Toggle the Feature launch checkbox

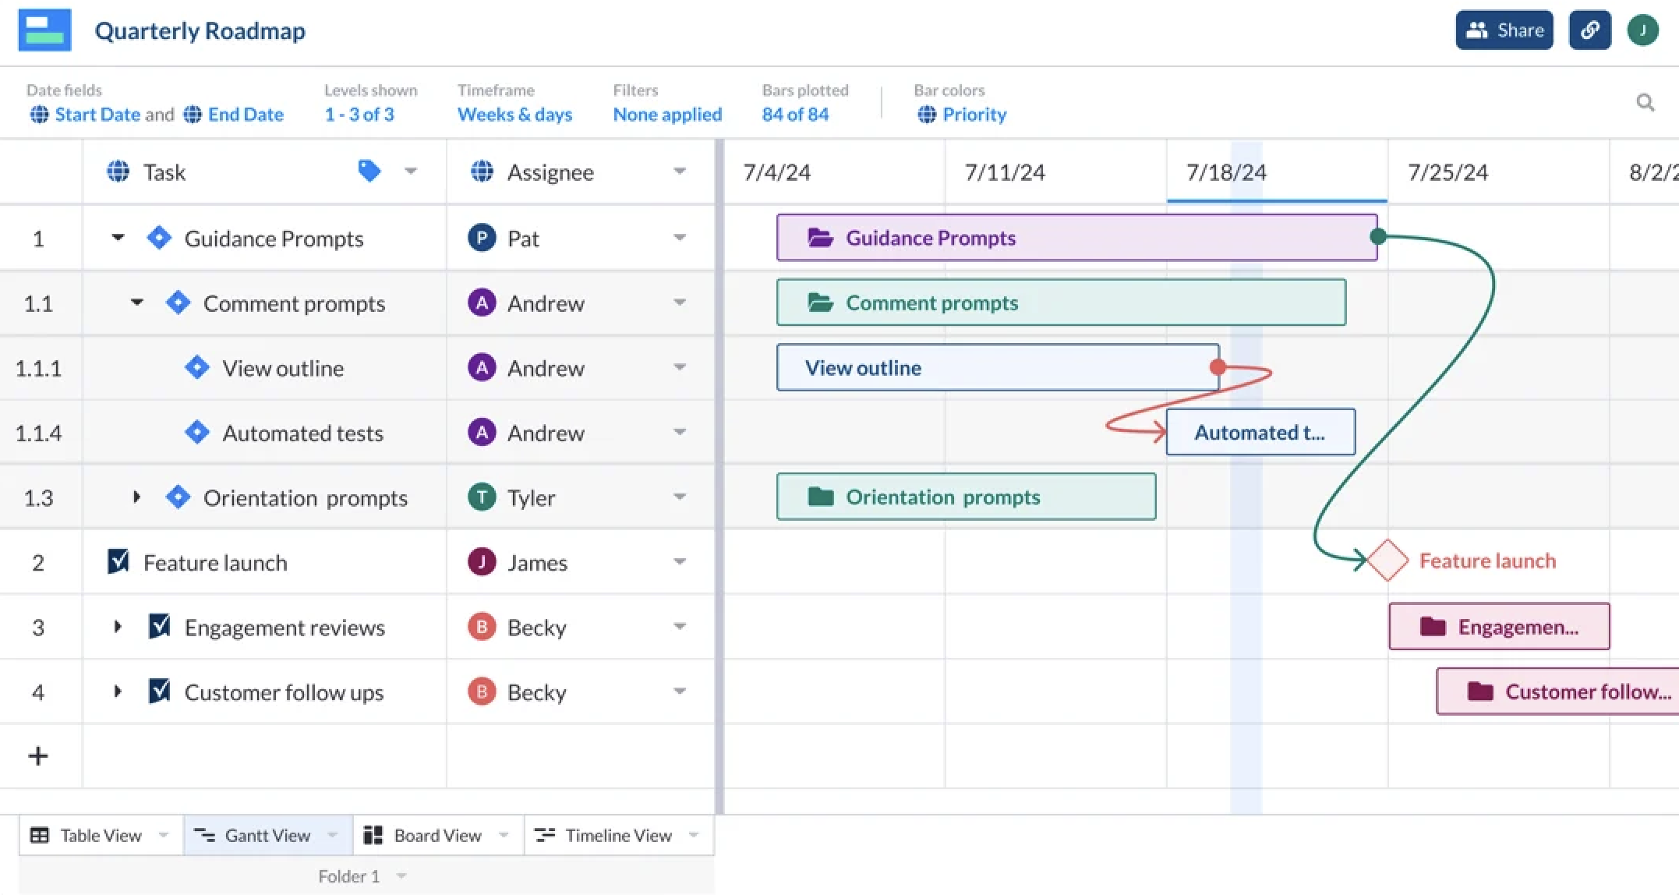pyautogui.click(x=118, y=561)
